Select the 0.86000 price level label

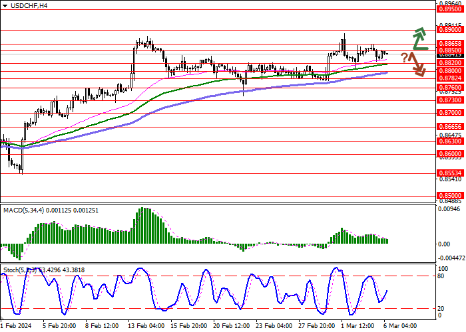pyautogui.click(x=450, y=154)
